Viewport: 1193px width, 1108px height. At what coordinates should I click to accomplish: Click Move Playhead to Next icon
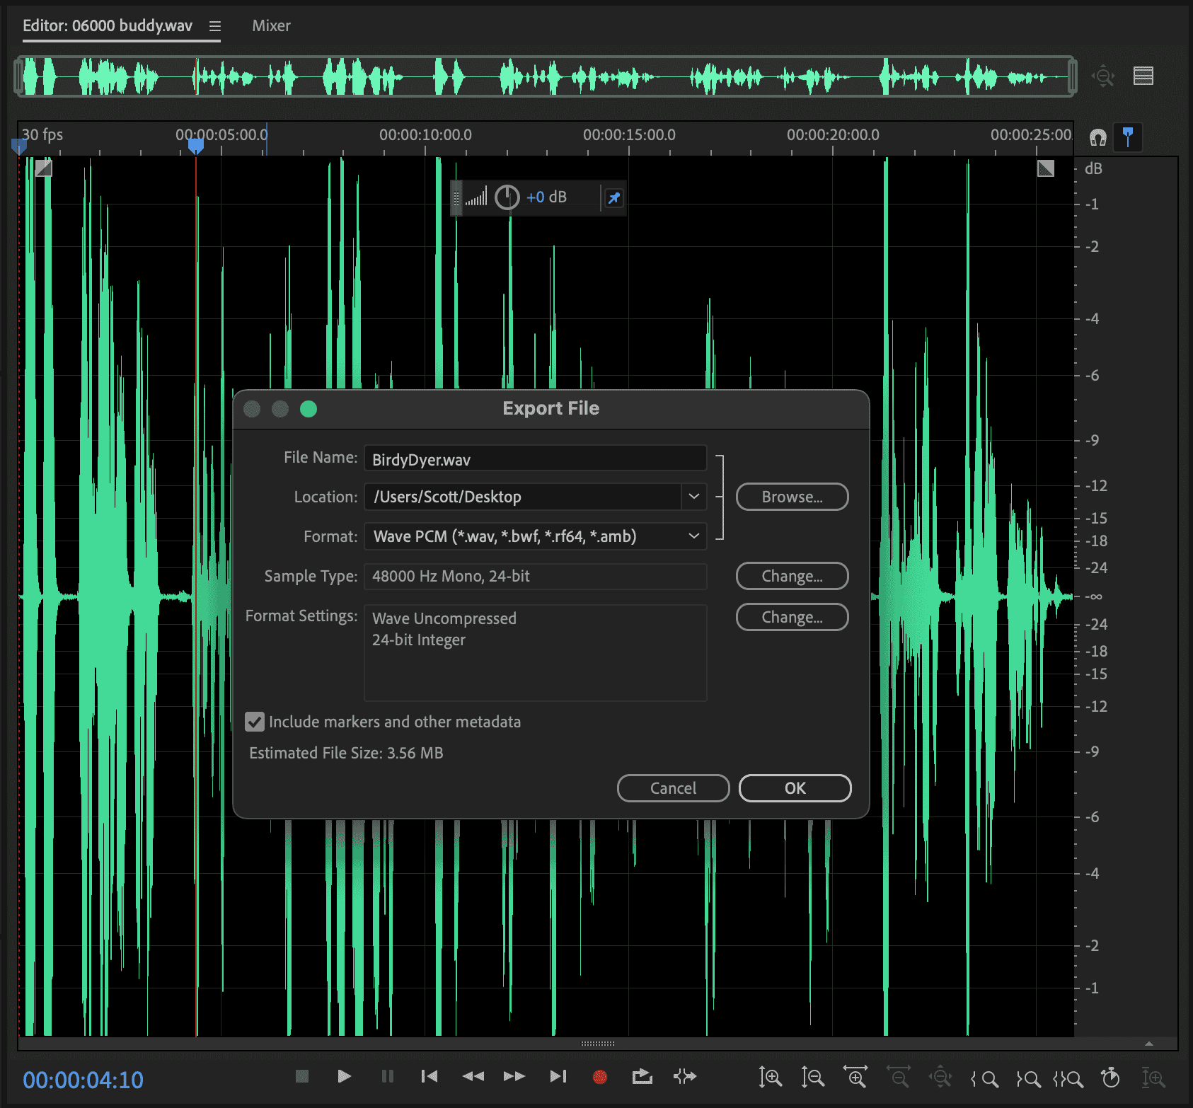click(x=558, y=1076)
